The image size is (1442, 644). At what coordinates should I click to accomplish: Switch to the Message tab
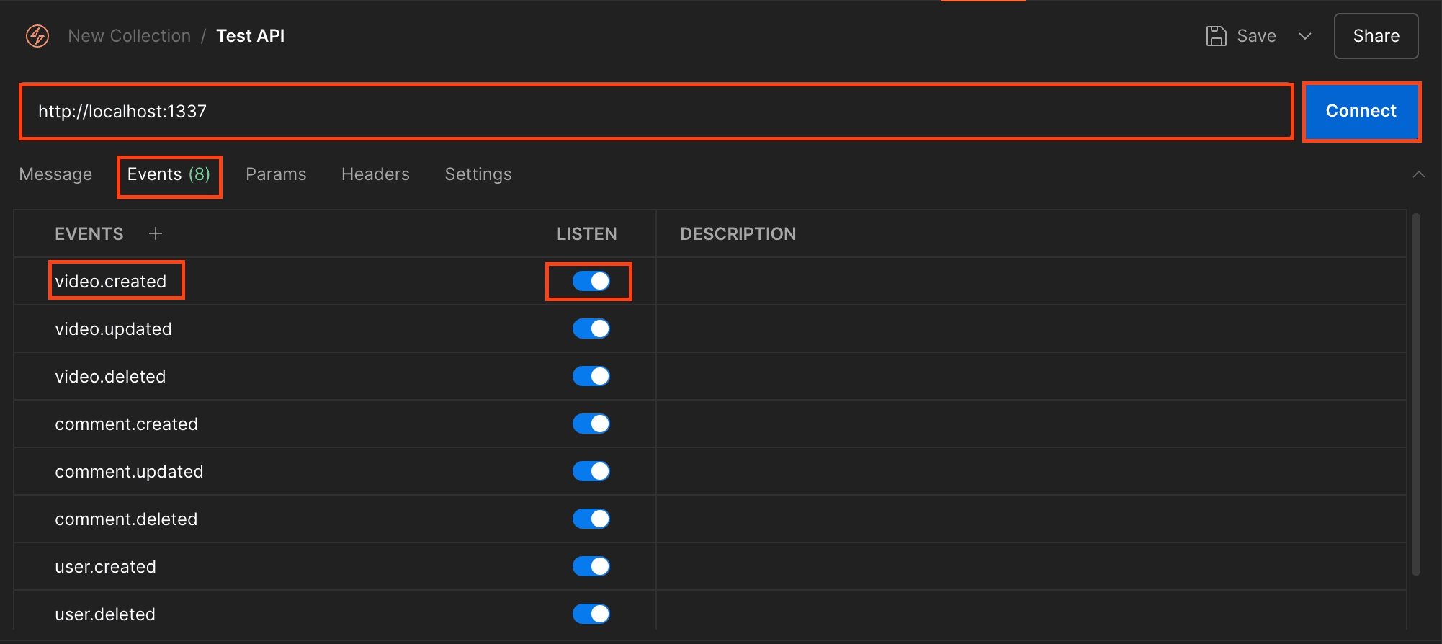click(x=55, y=174)
